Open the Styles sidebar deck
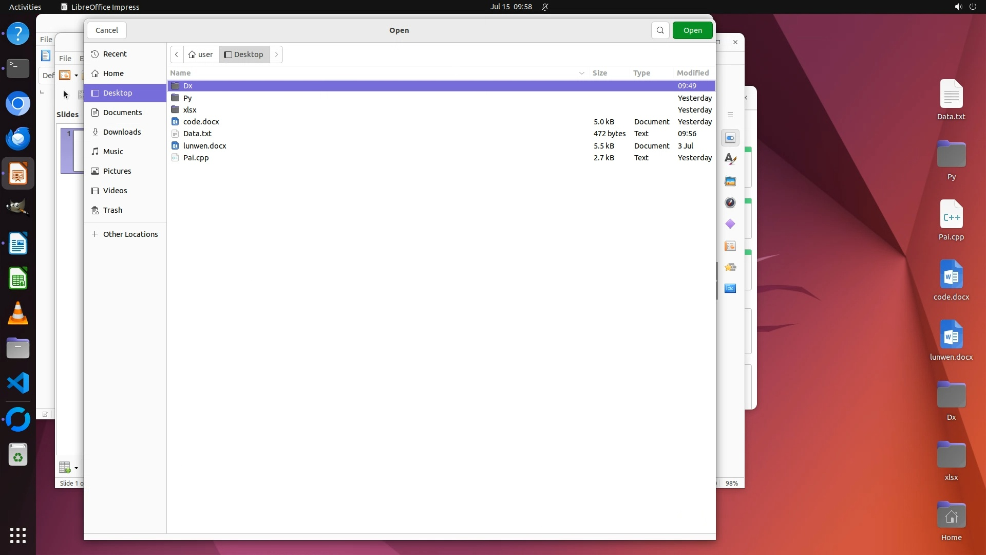 tap(730, 159)
